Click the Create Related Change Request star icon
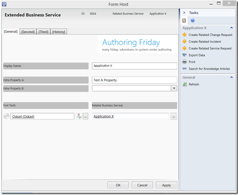Viewport: 238px width, 195px height. [184, 35]
